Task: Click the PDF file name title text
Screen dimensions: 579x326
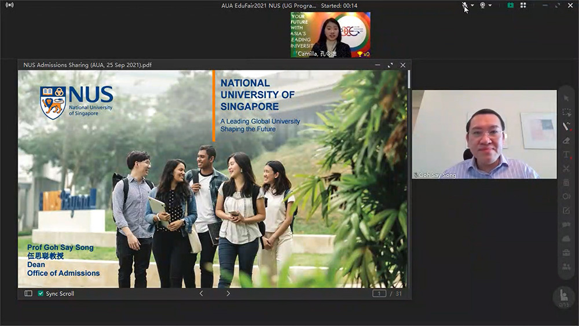Action: (87, 65)
